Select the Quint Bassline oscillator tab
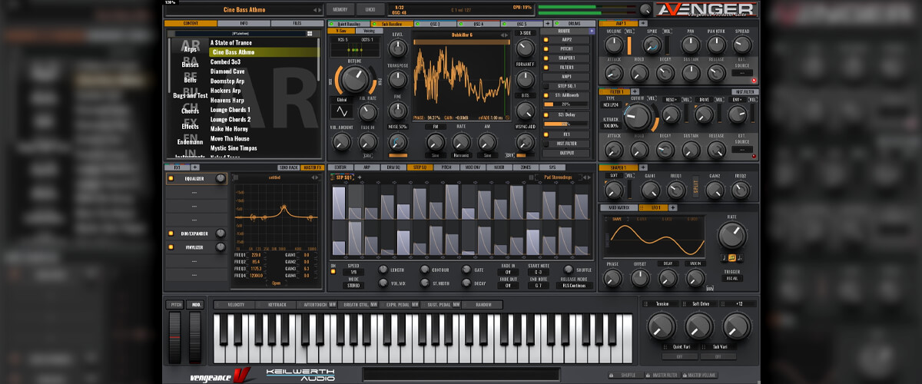Viewport: 922px width, 384px height. tap(349, 24)
